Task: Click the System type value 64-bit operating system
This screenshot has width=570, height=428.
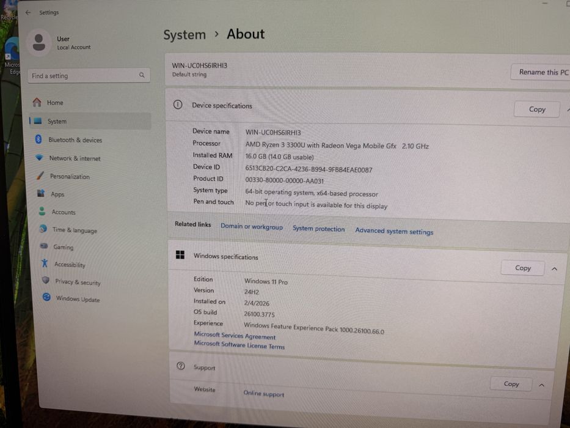Action: point(312,193)
